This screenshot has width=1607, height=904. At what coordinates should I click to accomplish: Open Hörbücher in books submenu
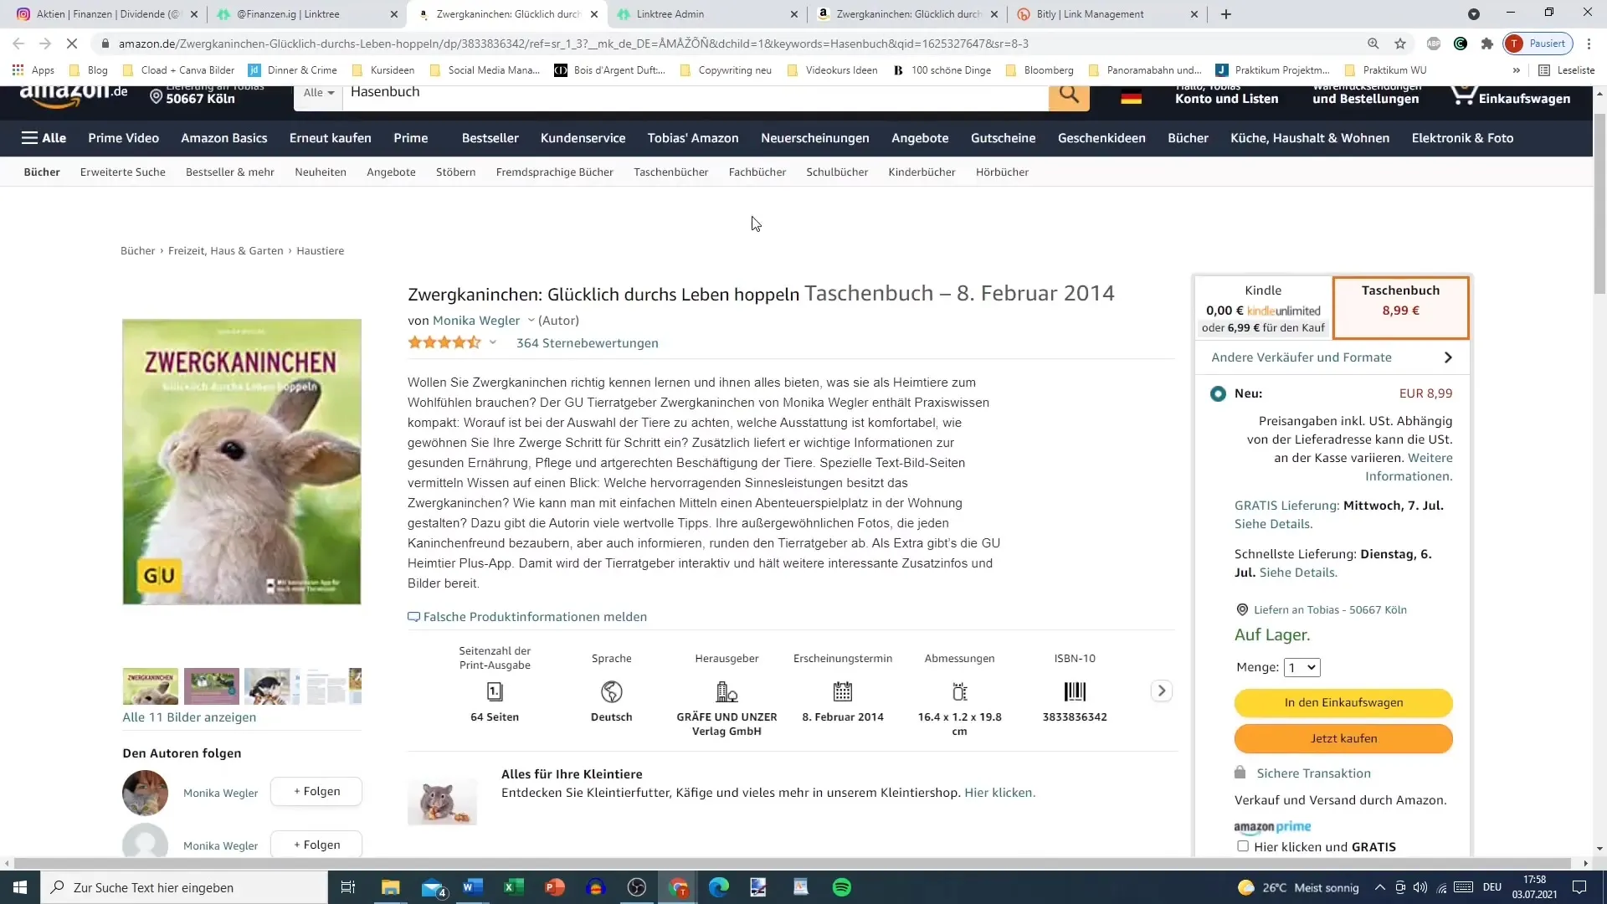[1002, 172]
